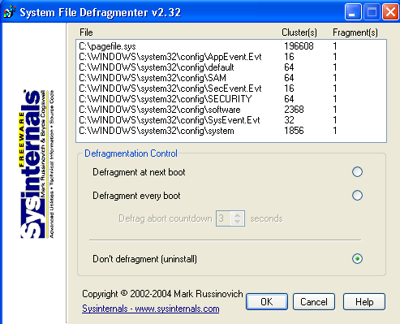The width and height of the screenshot is (400, 324).
Task: Click the Cancel button
Action: 314,301
